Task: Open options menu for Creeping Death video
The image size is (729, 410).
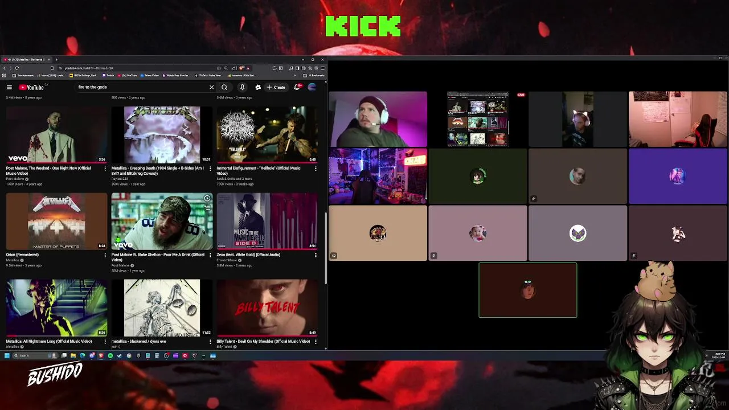Action: pos(210,169)
